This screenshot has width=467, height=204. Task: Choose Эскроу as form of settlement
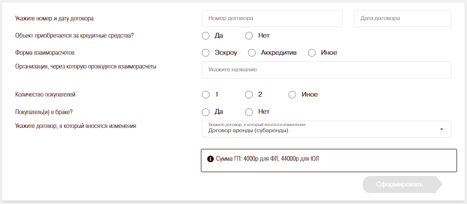tap(206, 53)
